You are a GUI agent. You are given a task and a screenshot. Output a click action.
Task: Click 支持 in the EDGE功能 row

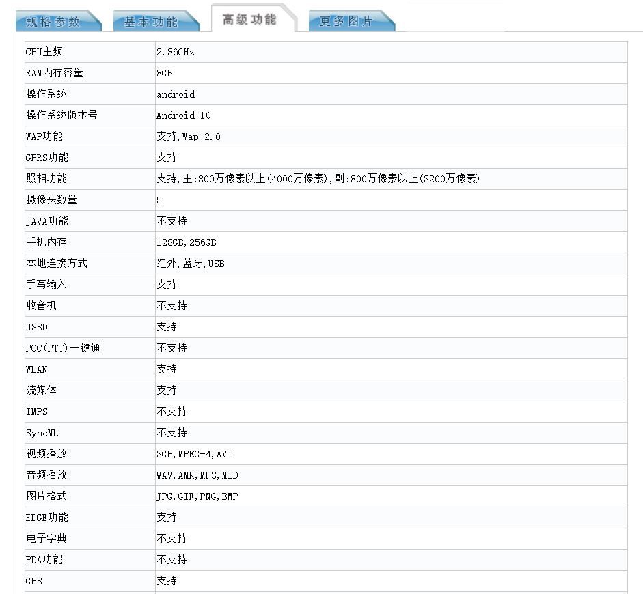[x=167, y=518]
